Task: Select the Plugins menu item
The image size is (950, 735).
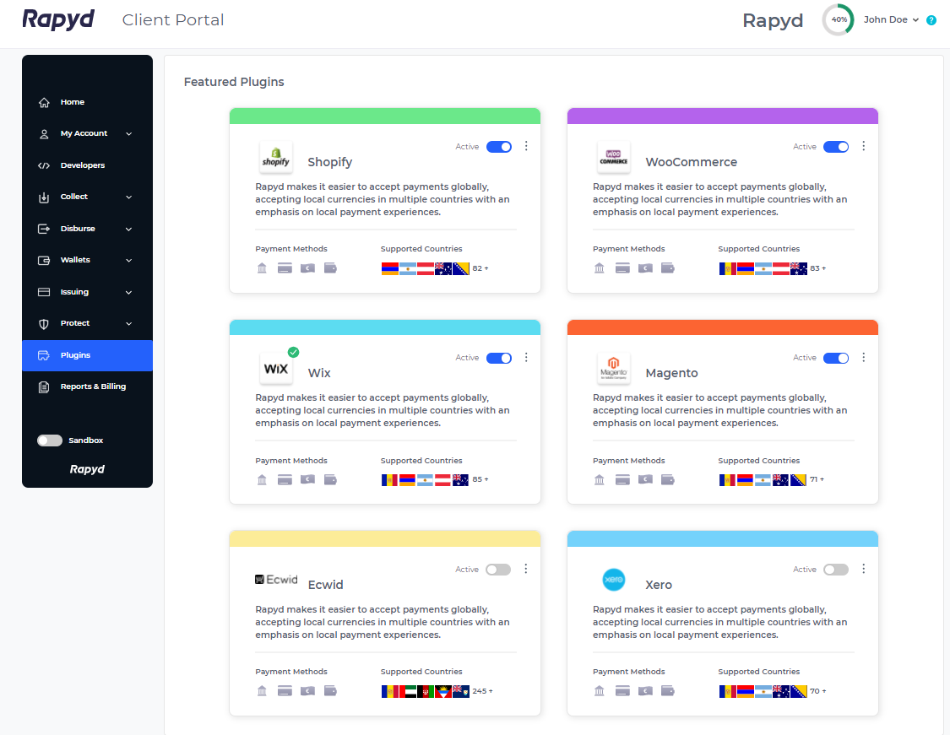Action: 87,355
